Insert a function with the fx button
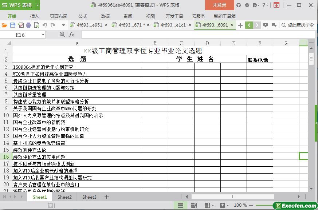Viewport: 318px width, 210px height. click(x=71, y=35)
